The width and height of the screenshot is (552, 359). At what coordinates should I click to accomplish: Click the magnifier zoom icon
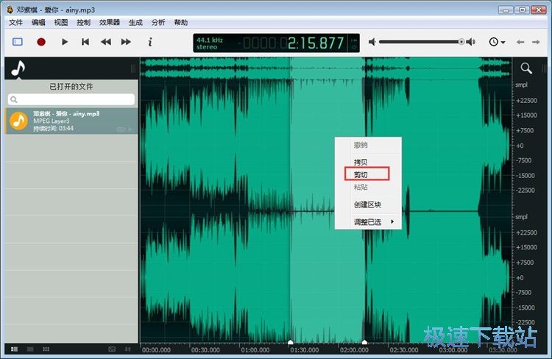click(526, 68)
